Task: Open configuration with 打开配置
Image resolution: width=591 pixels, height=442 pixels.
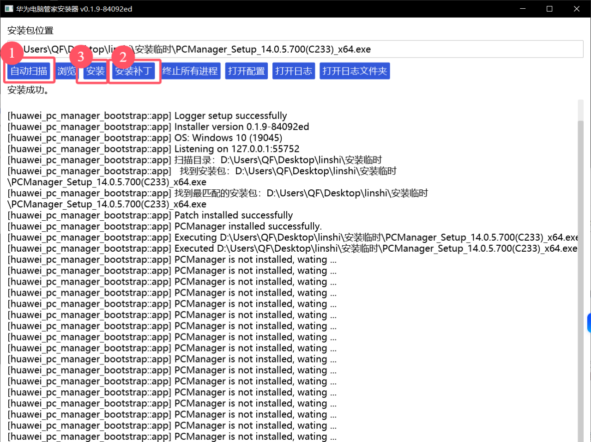Action: (x=247, y=71)
